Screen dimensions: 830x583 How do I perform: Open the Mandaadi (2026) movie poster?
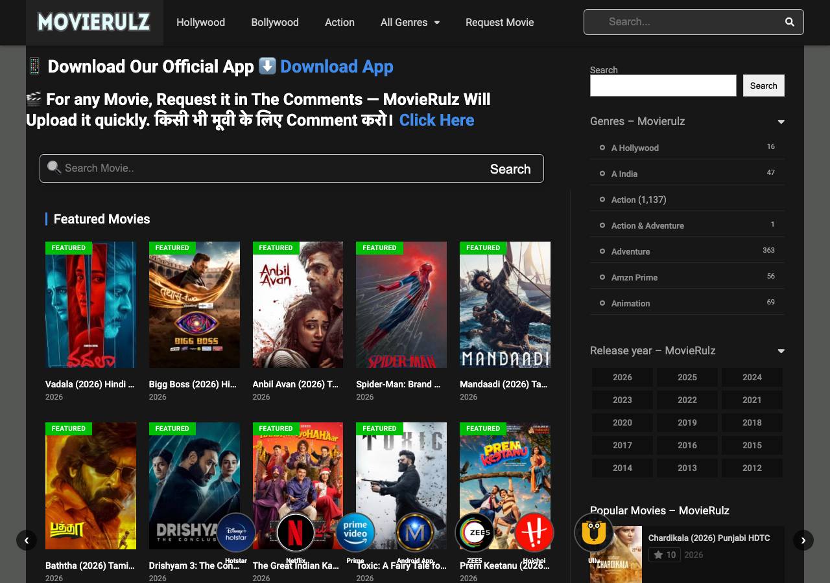505,305
